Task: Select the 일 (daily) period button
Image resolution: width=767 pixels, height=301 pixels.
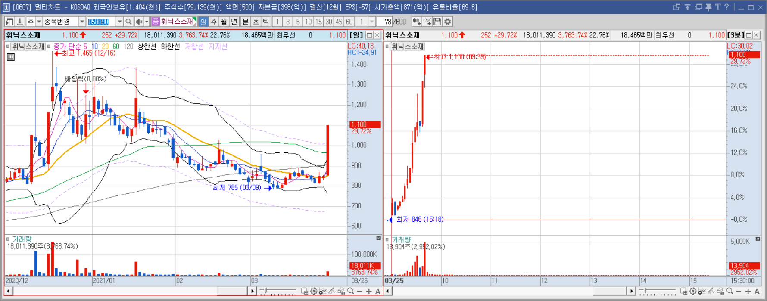Action: [203, 22]
